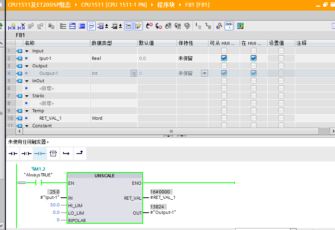Image resolution: width=335 pixels, height=230 pixels.
Task: Click <新增> row under Static
Action: pyautogui.click(x=47, y=103)
